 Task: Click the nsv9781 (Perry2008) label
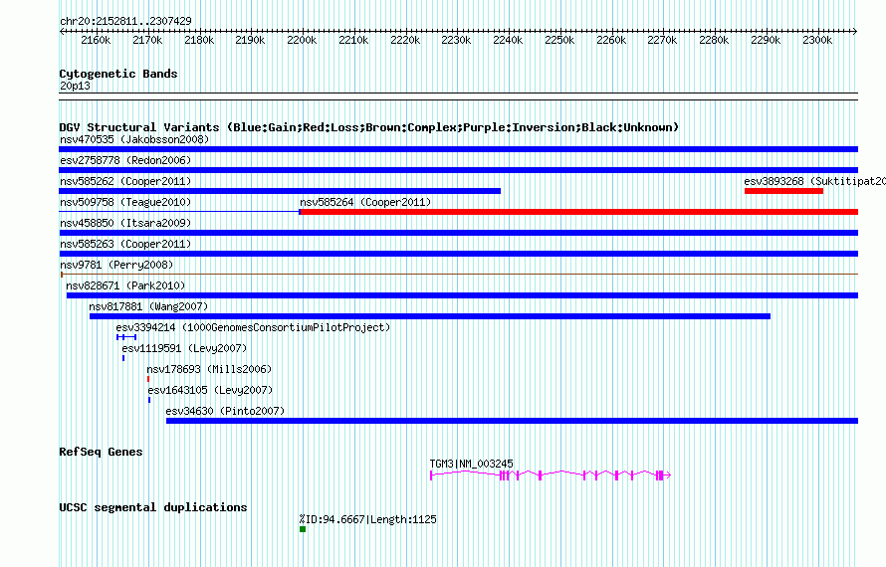[116, 265]
